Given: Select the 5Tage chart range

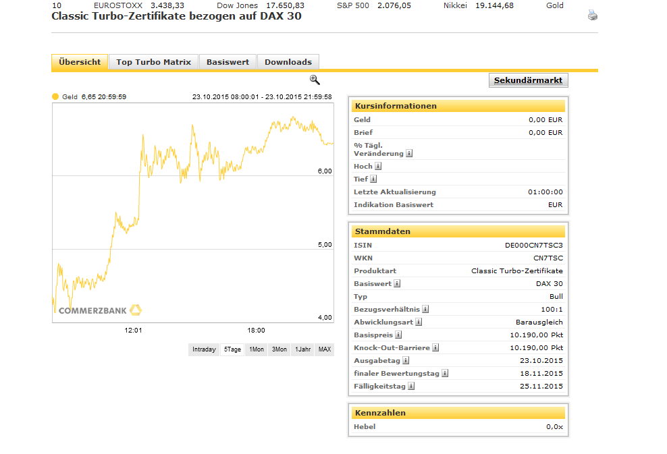Looking at the screenshot, I should (x=233, y=349).
